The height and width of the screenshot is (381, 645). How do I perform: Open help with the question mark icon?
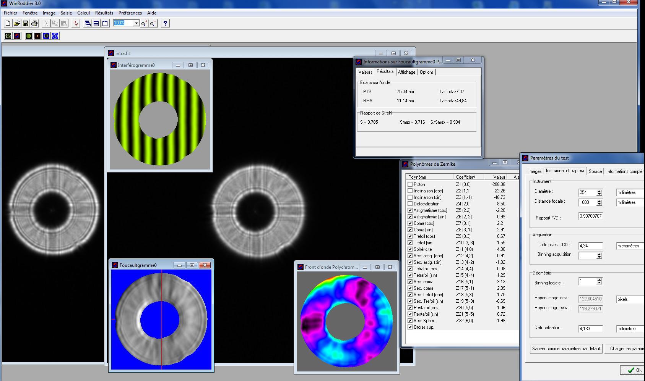pyautogui.click(x=165, y=23)
